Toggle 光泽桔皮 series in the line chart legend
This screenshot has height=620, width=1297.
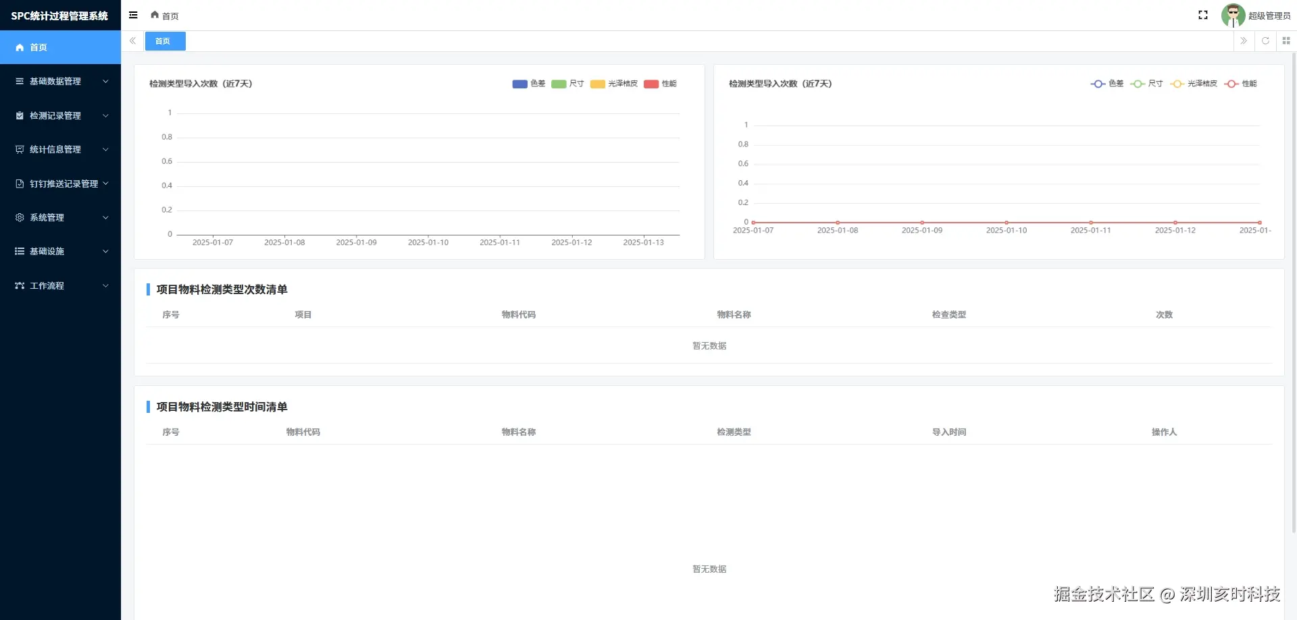(1194, 84)
